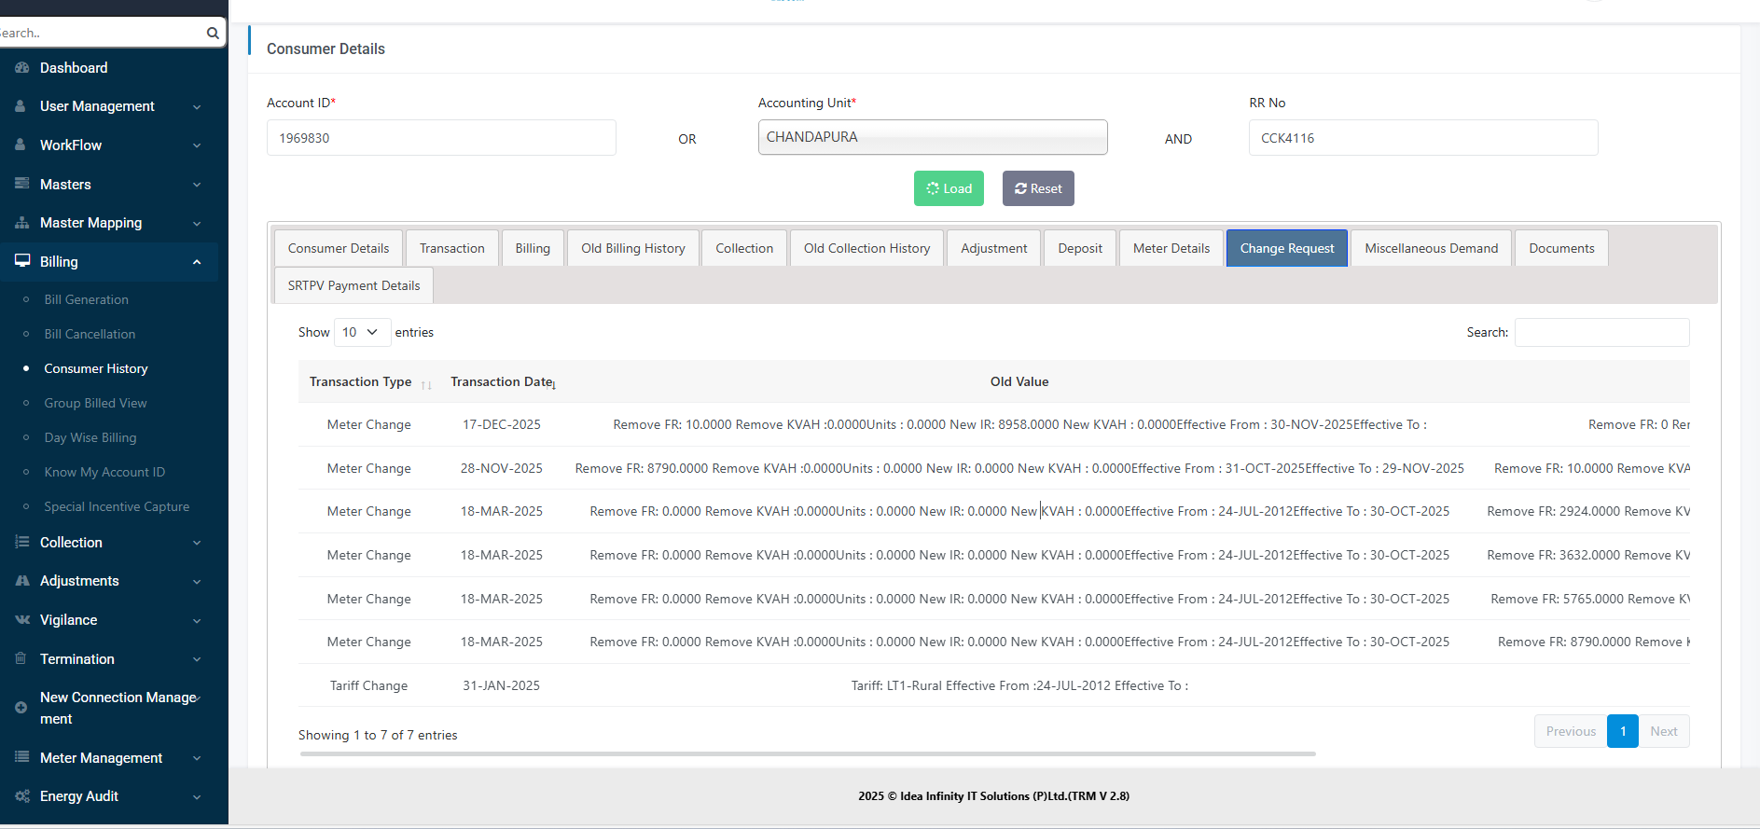The image size is (1760, 829).
Task: Open the Old Billing History tab
Action: (632, 248)
